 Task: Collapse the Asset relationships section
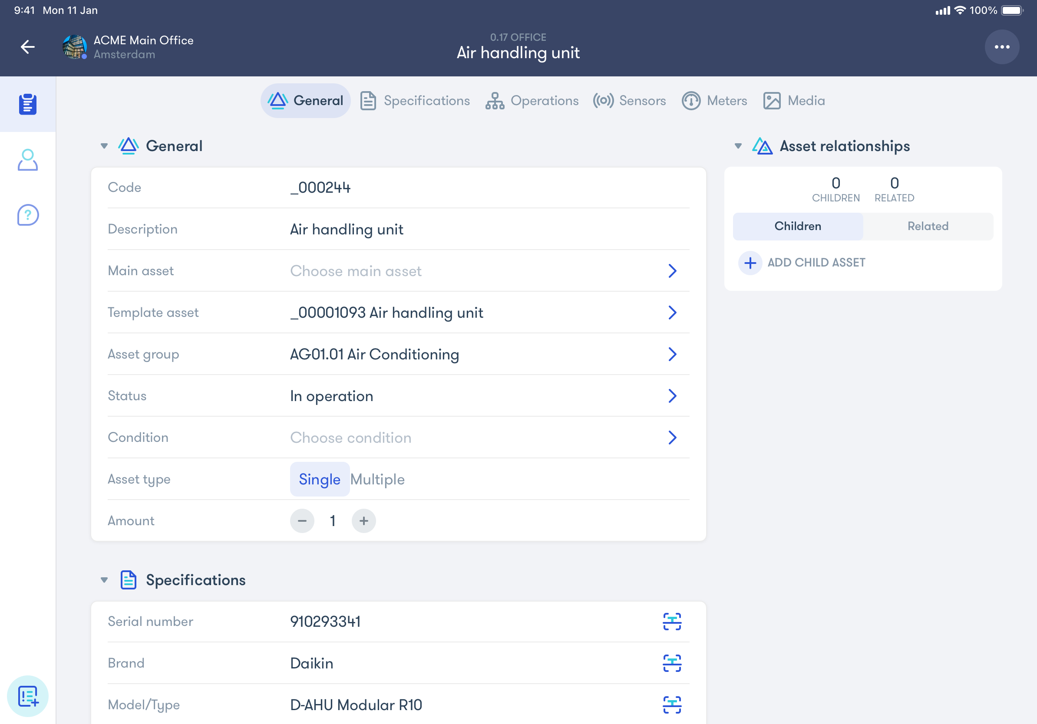tap(737, 146)
